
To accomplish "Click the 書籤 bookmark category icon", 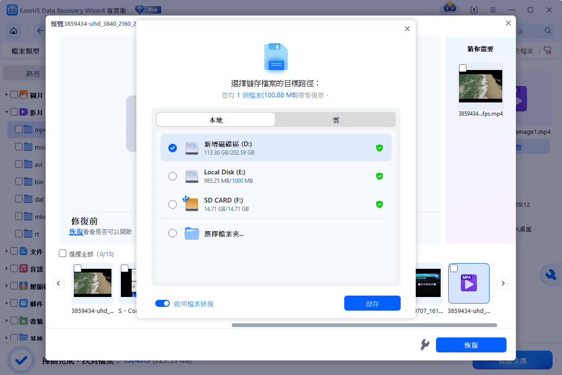I will click(24, 320).
